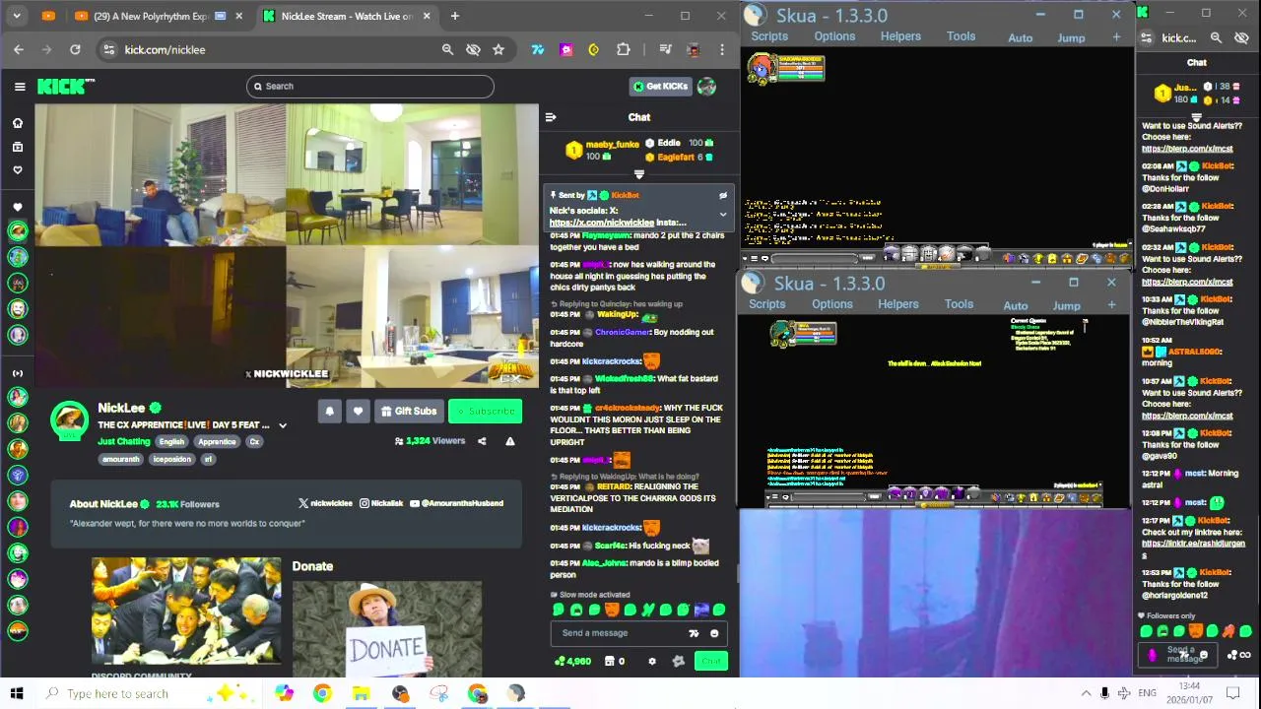The height and width of the screenshot is (709, 1261).
Task: Open the KICKs points balance 4,960
Action: (x=573, y=661)
